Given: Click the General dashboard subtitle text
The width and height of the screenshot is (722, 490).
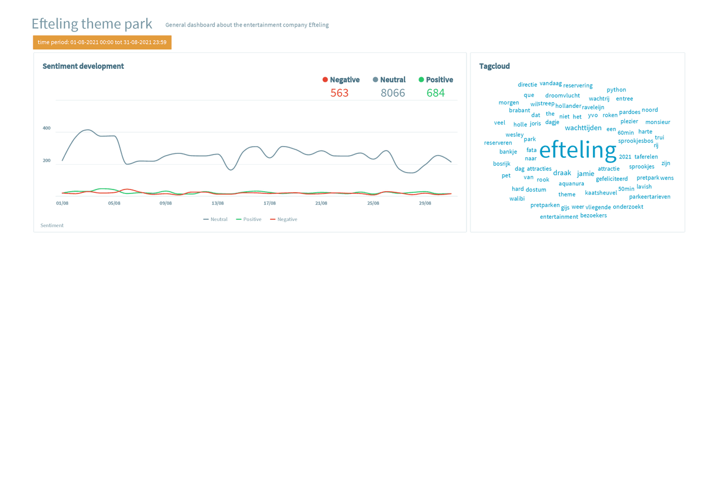Looking at the screenshot, I should tap(246, 25).
